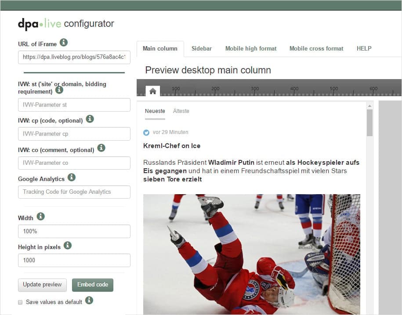Click the Embed code button
The width and height of the screenshot is (402, 315).
[x=93, y=285]
